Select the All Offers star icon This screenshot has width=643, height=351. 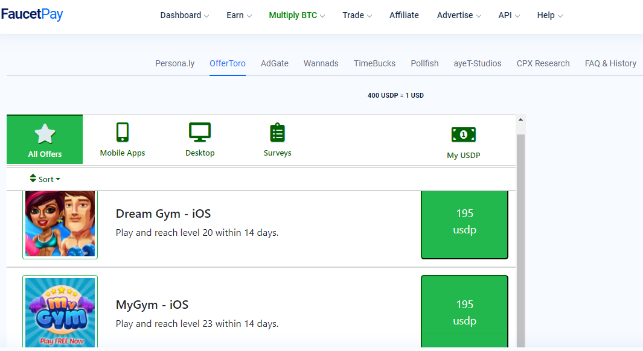45,133
